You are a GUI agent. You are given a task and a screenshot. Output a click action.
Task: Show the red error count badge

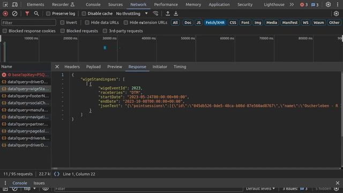pyautogui.click(x=304, y=5)
